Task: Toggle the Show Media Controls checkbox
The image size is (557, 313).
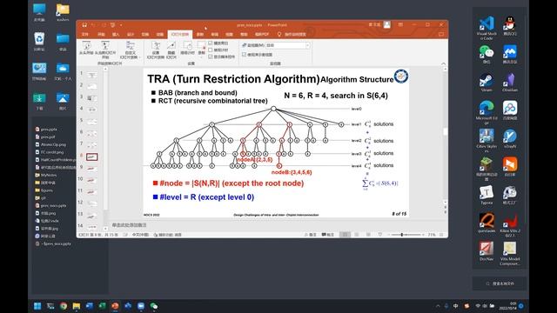Action: click(211, 57)
